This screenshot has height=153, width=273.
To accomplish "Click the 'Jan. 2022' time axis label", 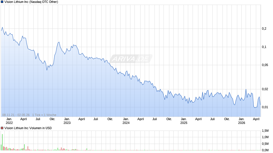I will (x=9, y=121).
